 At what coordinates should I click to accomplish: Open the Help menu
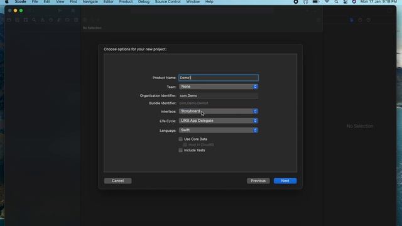pyautogui.click(x=209, y=2)
